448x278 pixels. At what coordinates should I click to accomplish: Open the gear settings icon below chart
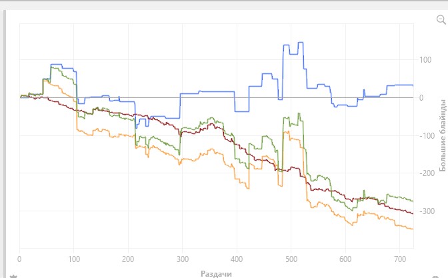point(13,276)
